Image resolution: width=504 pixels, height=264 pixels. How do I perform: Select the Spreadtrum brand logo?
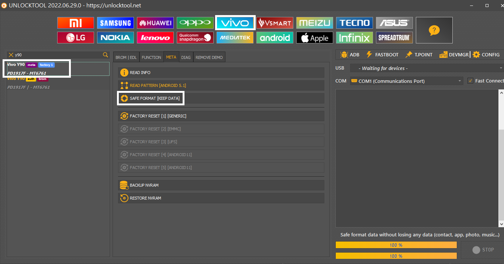[x=394, y=38]
